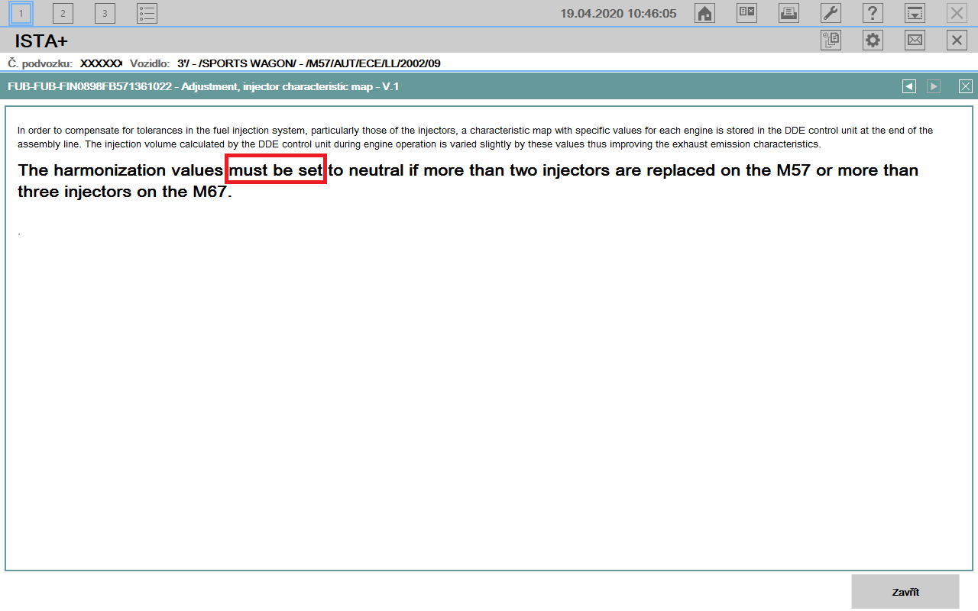
Task: Open the wrench tools menu
Action: pos(831,13)
